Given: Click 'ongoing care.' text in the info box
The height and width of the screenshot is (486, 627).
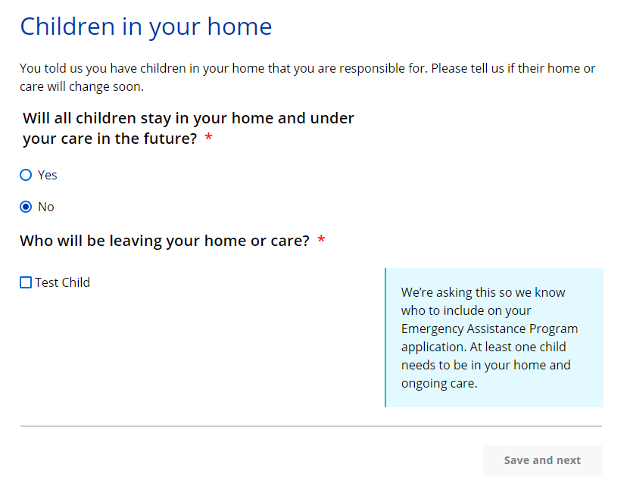Looking at the screenshot, I should point(439,383).
